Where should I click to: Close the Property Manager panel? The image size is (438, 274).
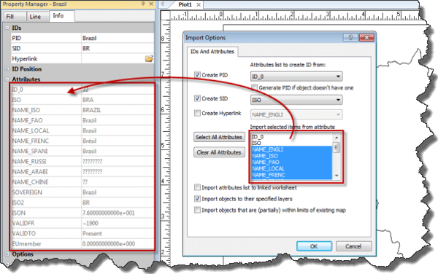[x=151, y=4]
